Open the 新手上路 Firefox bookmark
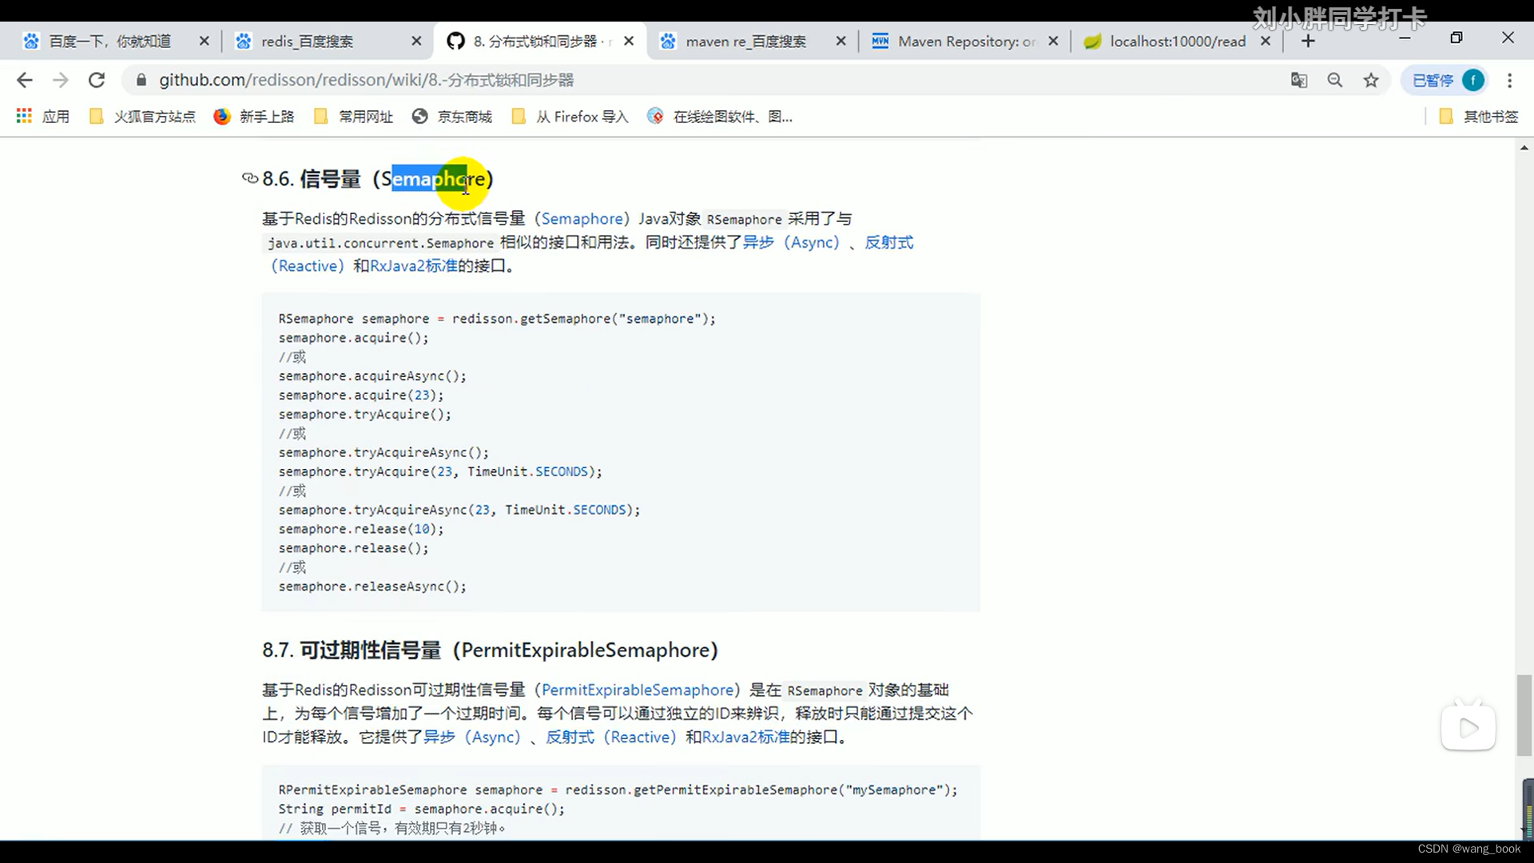The width and height of the screenshot is (1534, 863). (254, 117)
